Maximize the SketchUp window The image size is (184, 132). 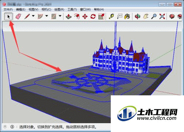click(x=170, y=4)
